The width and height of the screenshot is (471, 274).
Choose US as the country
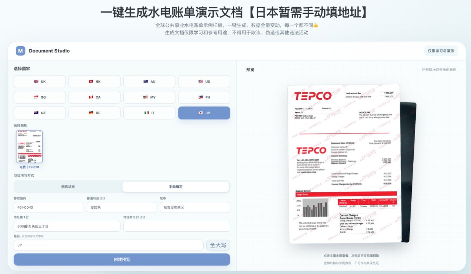click(x=204, y=82)
